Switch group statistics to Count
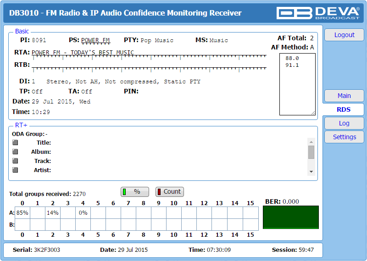Screen dimensions: 367x261 [169, 192]
